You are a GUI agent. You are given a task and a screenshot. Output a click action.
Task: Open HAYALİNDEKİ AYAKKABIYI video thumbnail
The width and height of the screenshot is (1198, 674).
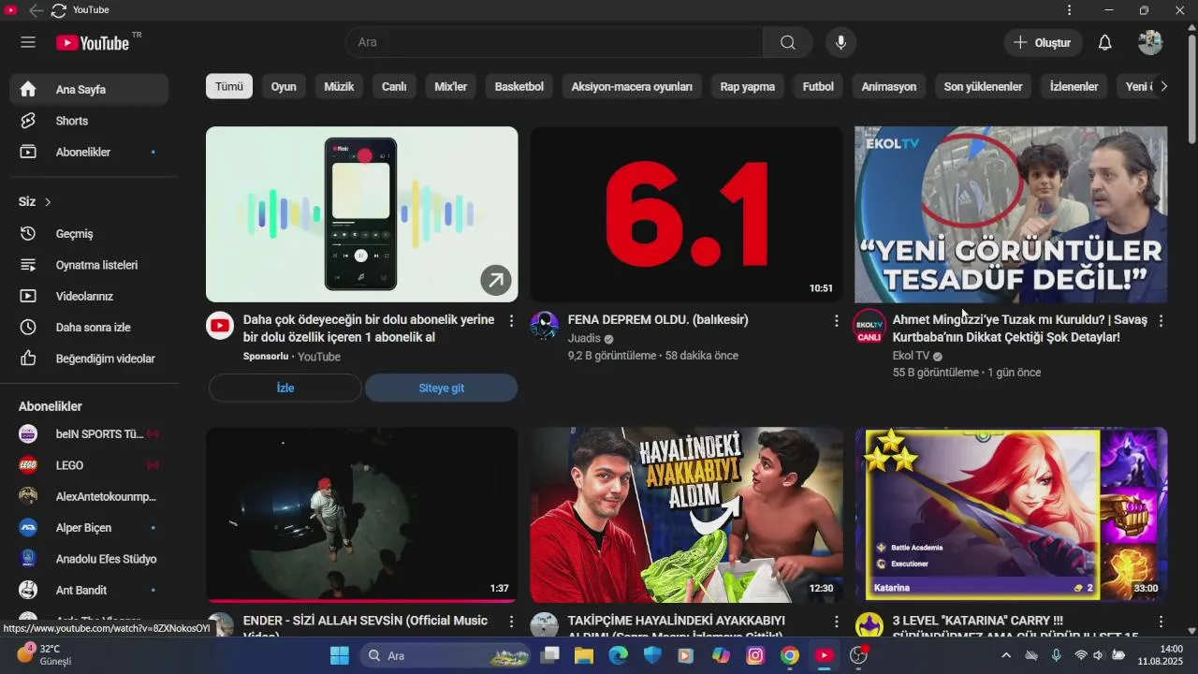686,514
